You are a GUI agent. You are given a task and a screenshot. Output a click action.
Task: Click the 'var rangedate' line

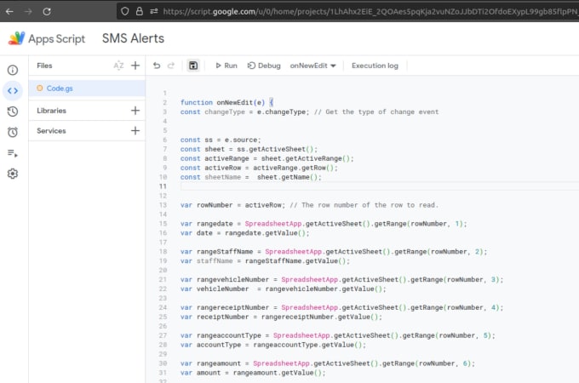pyautogui.click(x=324, y=224)
